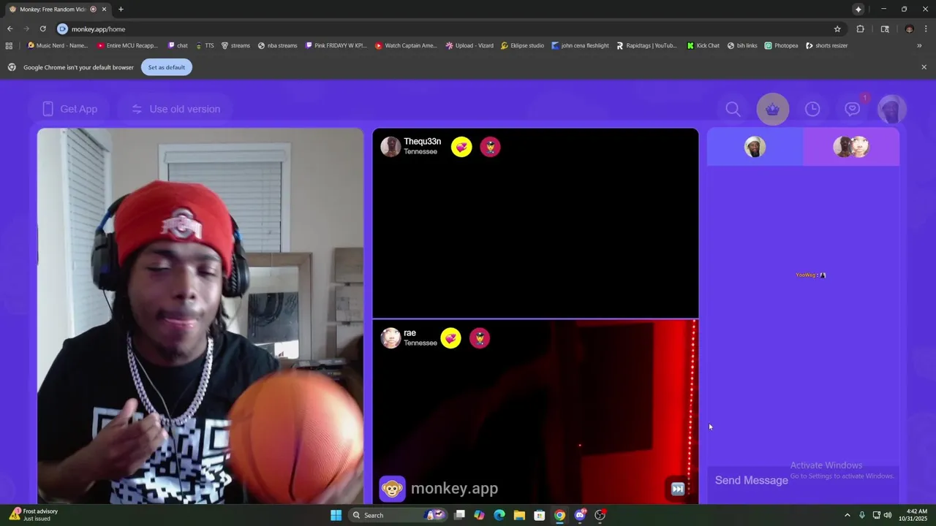Click Set as default browser button
Screen dimensions: 936x526
167,67
